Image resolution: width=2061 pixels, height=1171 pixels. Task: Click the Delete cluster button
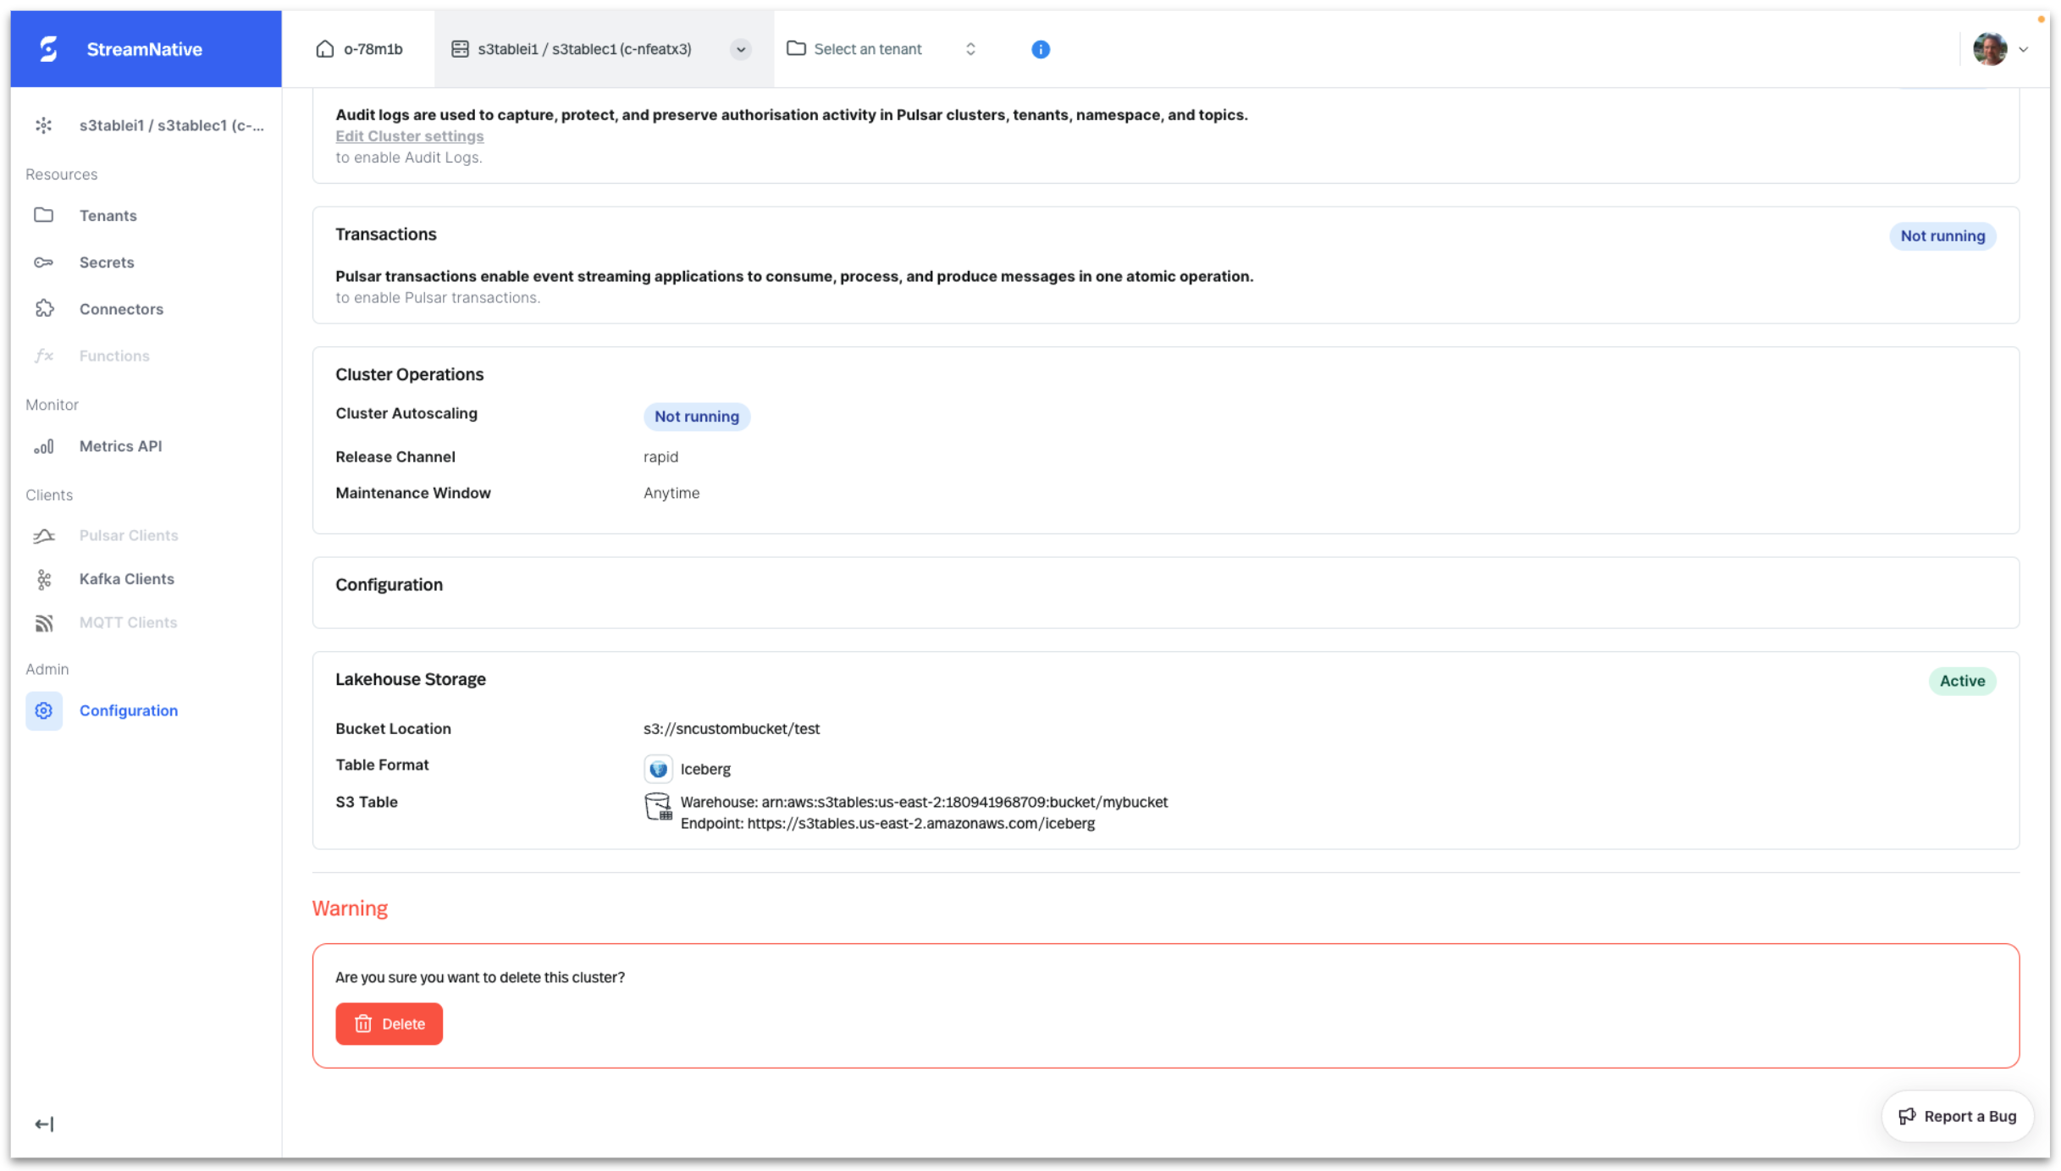389,1024
